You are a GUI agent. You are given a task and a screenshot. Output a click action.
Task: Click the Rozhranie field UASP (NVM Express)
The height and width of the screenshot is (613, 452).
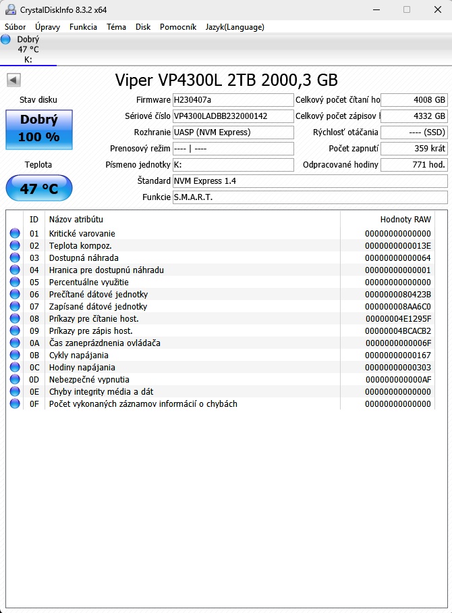click(x=233, y=132)
